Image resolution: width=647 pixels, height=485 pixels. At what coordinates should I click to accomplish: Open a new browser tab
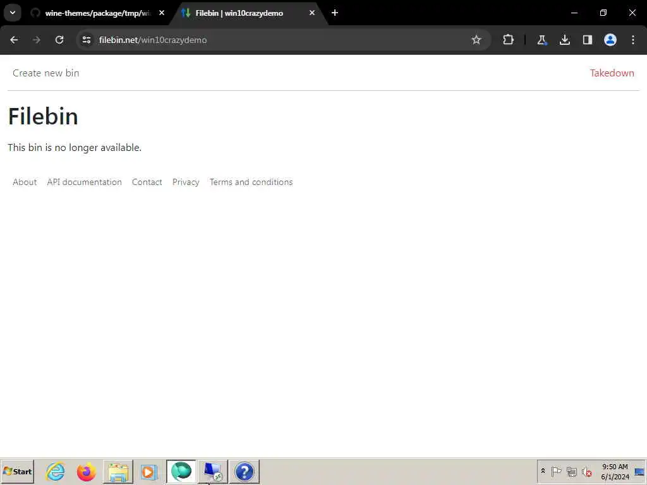click(x=335, y=13)
